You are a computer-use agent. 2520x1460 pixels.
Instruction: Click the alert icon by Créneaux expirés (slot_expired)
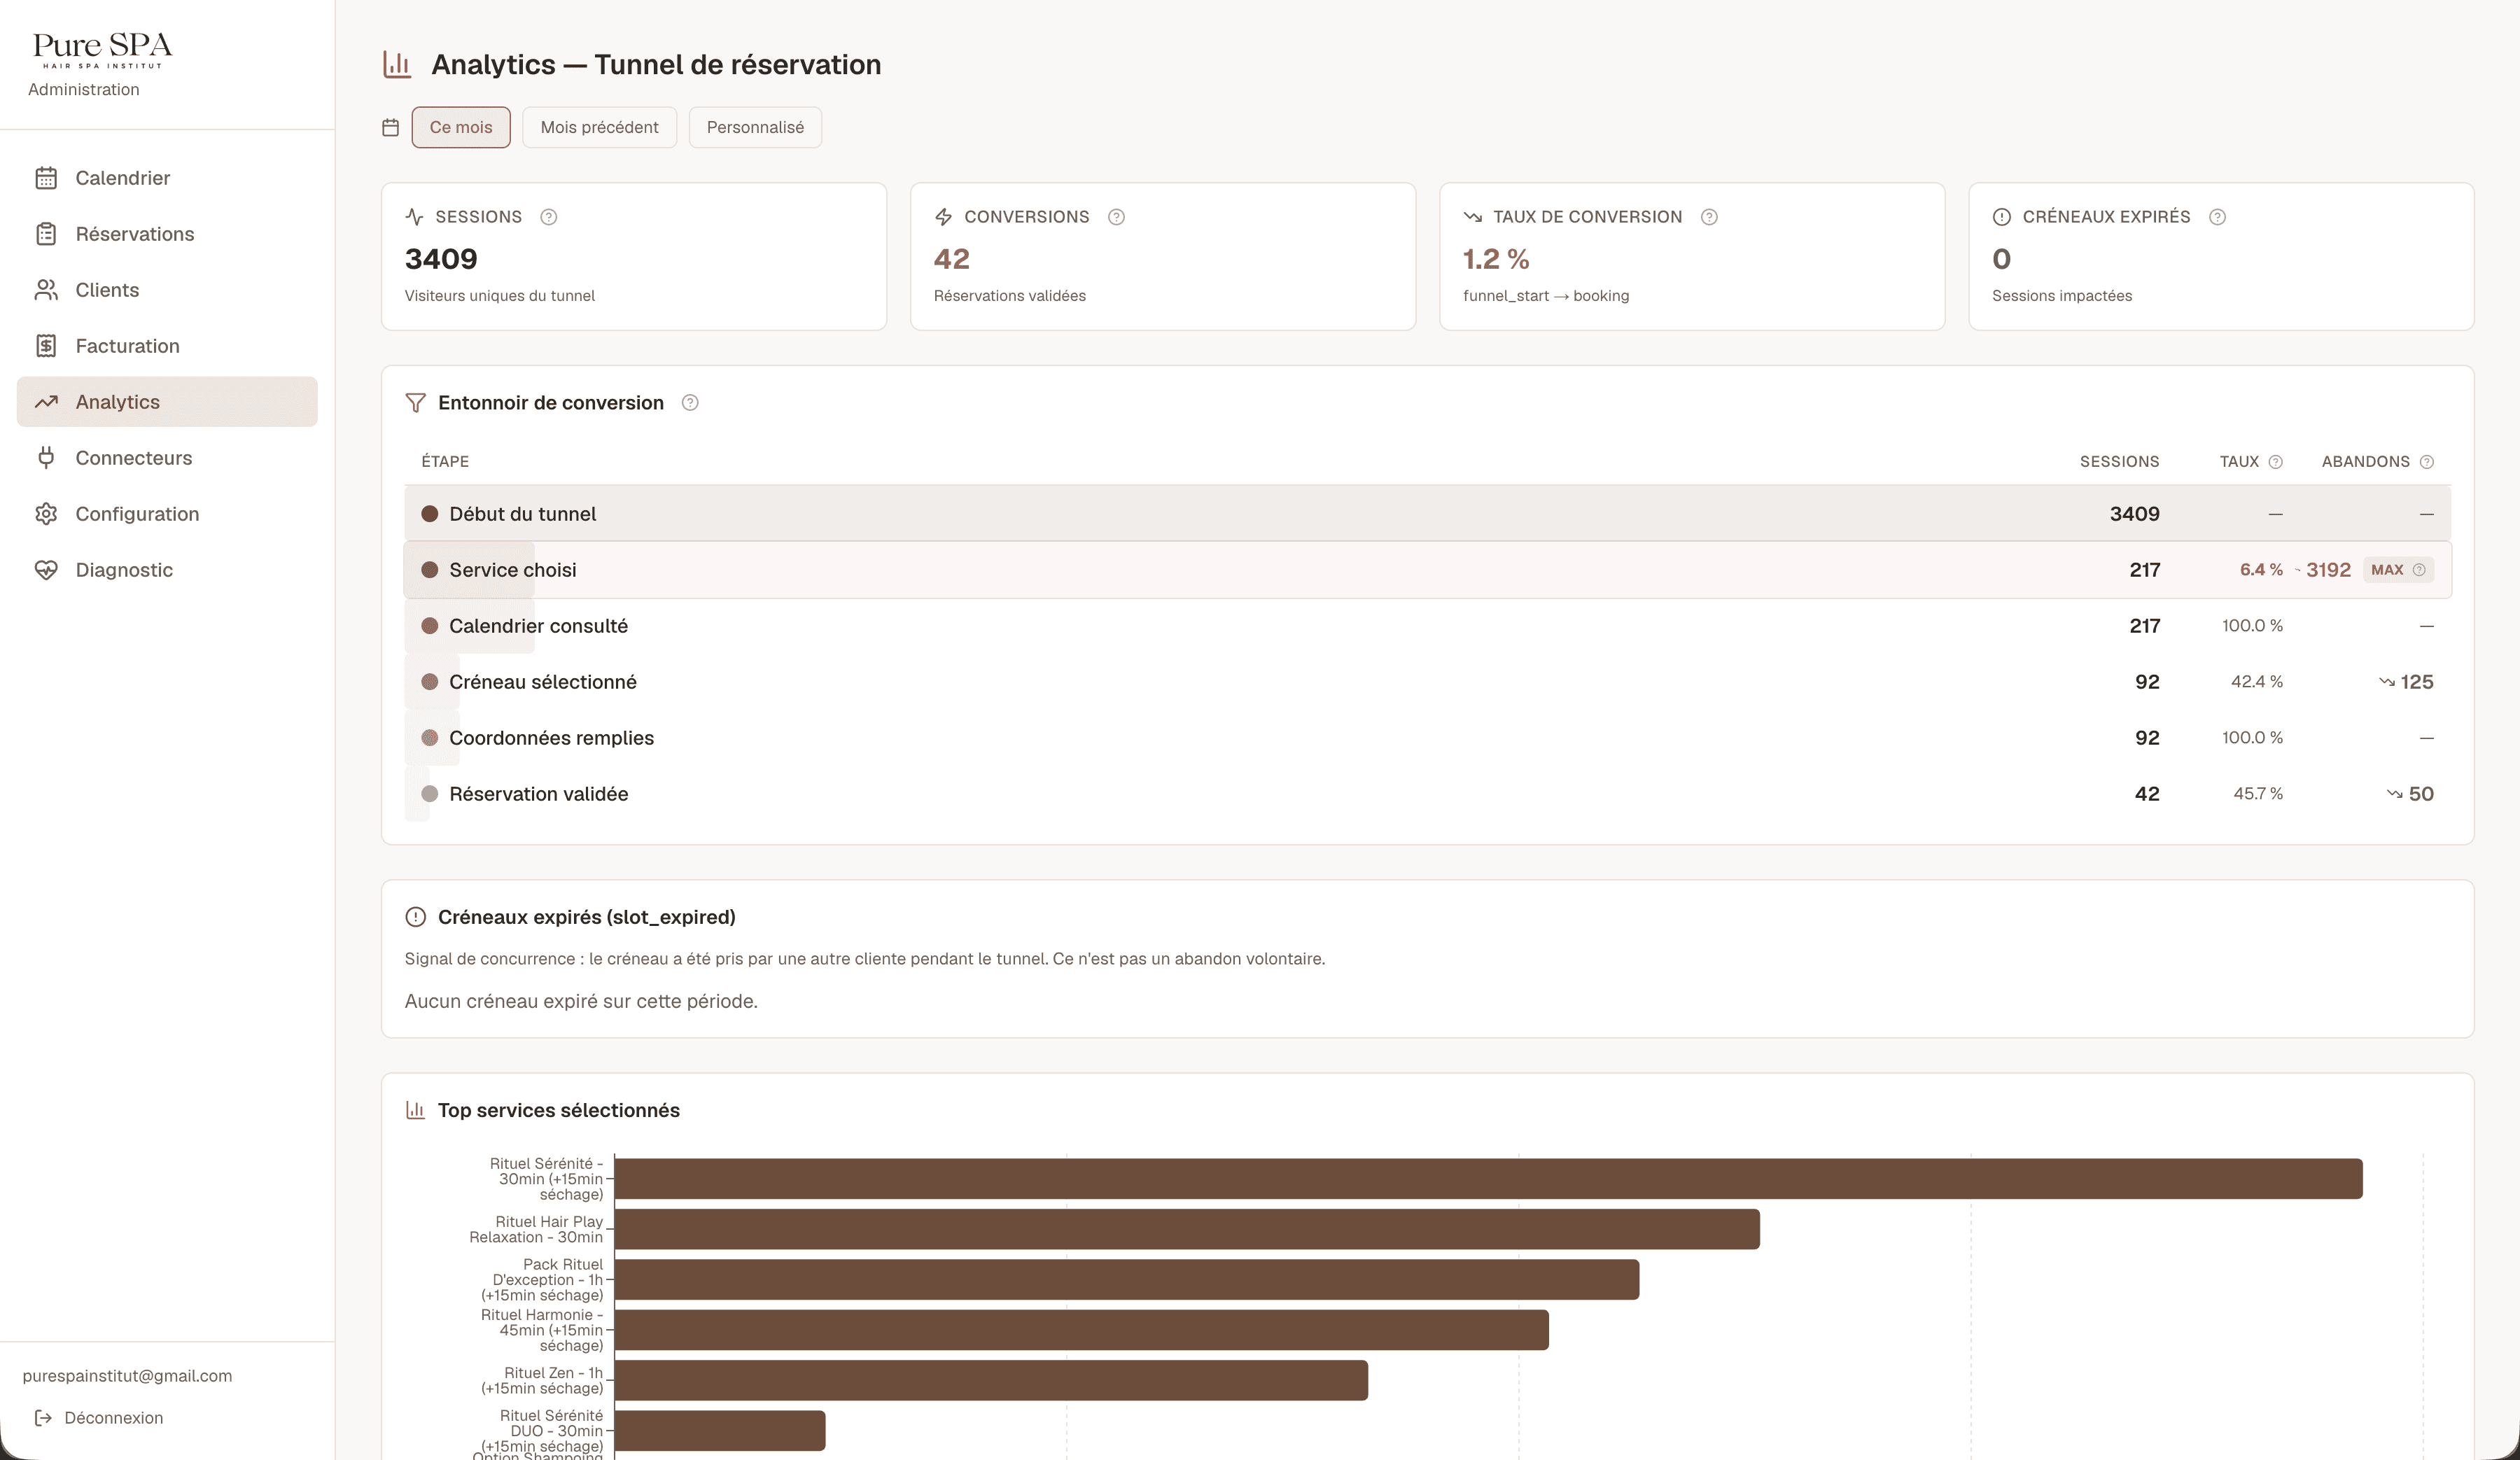pos(416,917)
